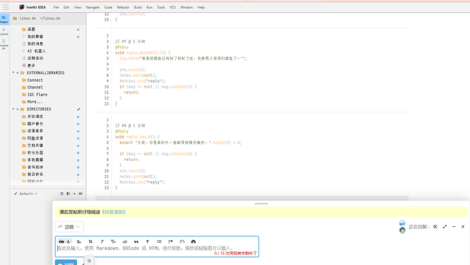
Task: Open 我的消息 in sidebar
Action: (35, 44)
